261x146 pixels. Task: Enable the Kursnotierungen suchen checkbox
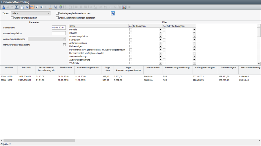point(12,18)
